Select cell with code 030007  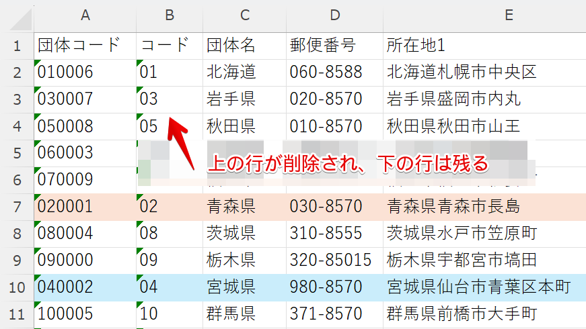(85, 100)
